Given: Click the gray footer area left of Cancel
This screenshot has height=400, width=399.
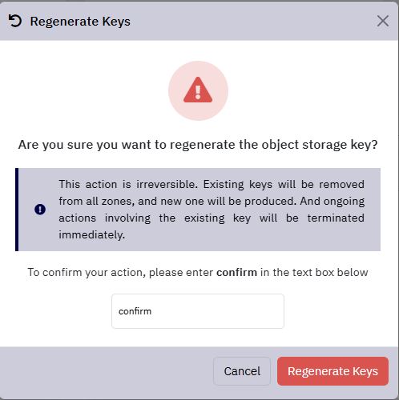Looking at the screenshot, I should 107,371.
